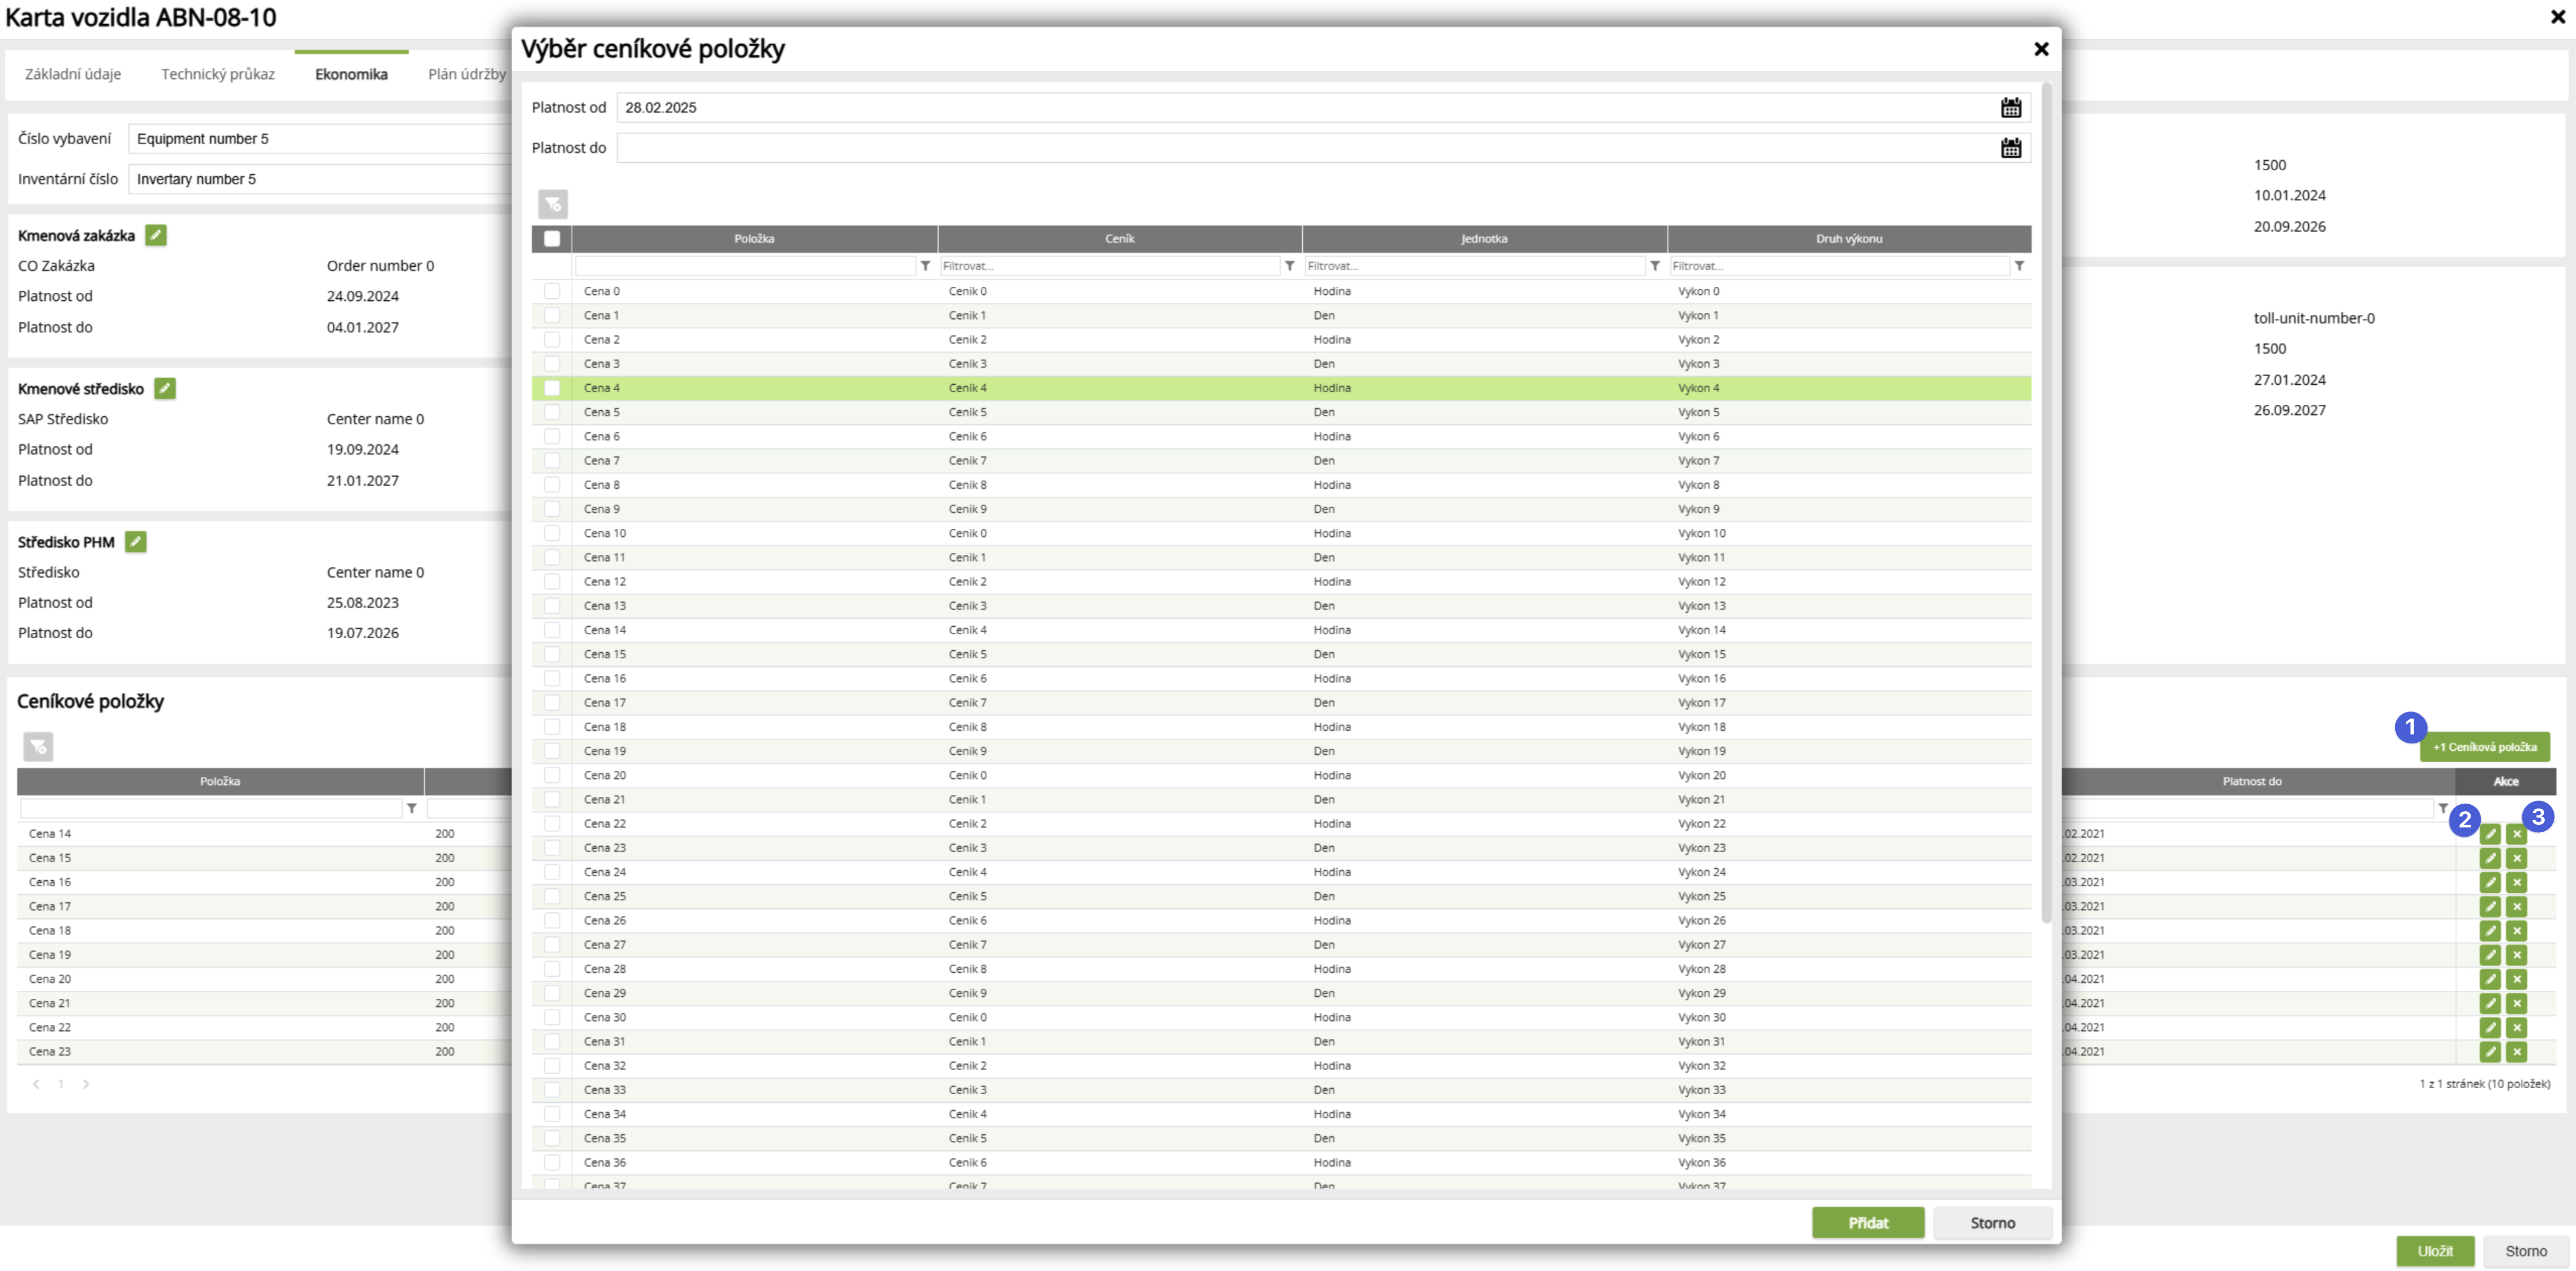
Task: Delete Cena 15 row with X icon
Action: [2517, 858]
